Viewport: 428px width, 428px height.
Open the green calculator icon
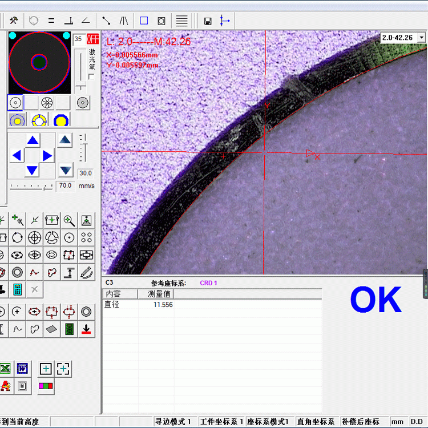(17, 289)
